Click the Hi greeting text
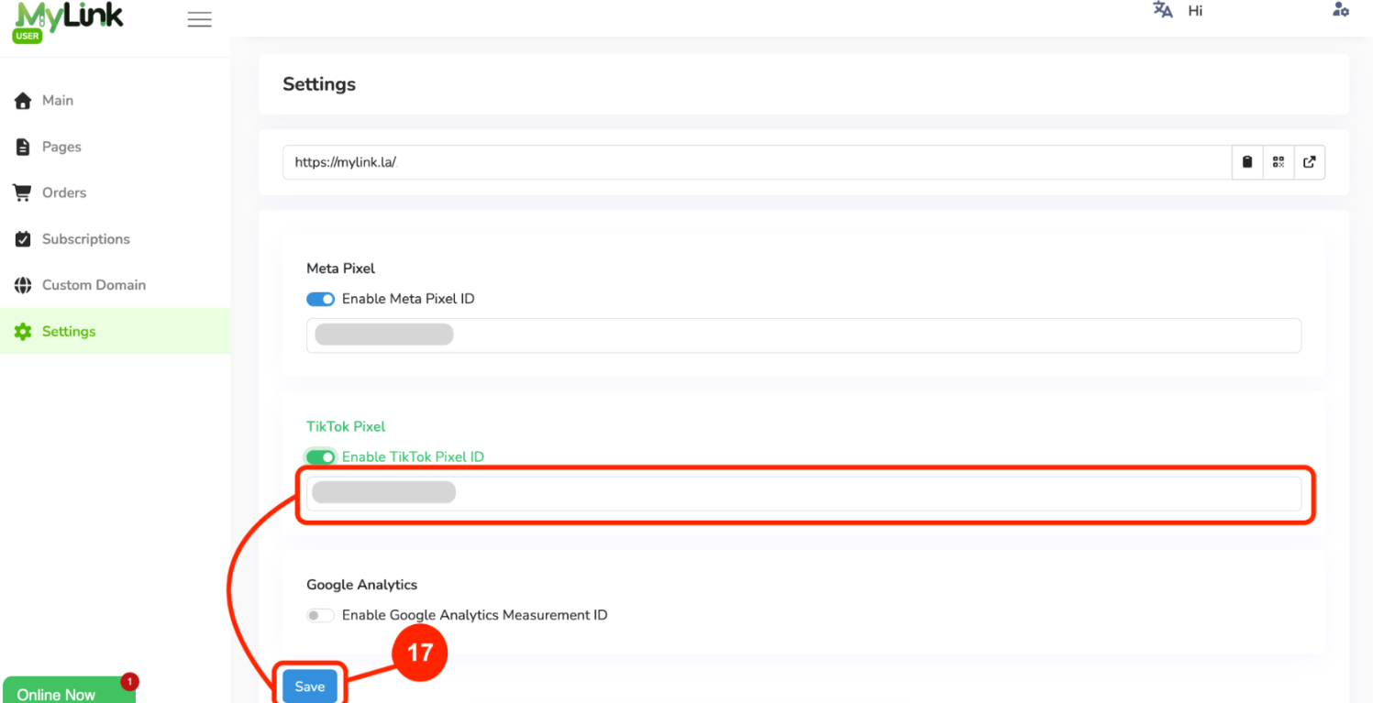This screenshot has width=1373, height=703. pyautogui.click(x=1195, y=11)
